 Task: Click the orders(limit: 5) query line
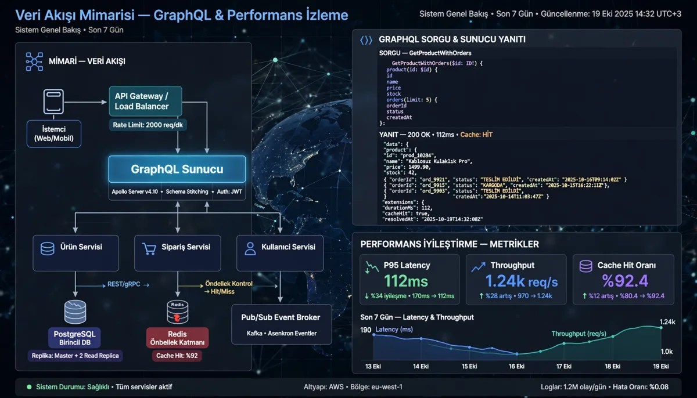click(411, 100)
